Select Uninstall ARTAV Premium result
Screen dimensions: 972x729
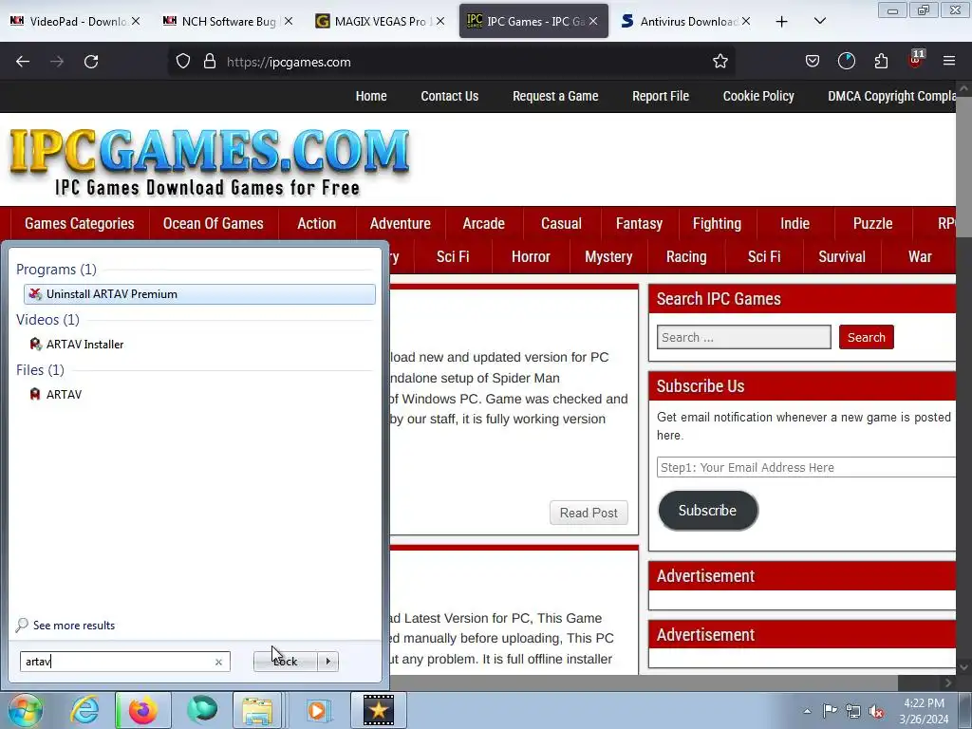click(199, 294)
